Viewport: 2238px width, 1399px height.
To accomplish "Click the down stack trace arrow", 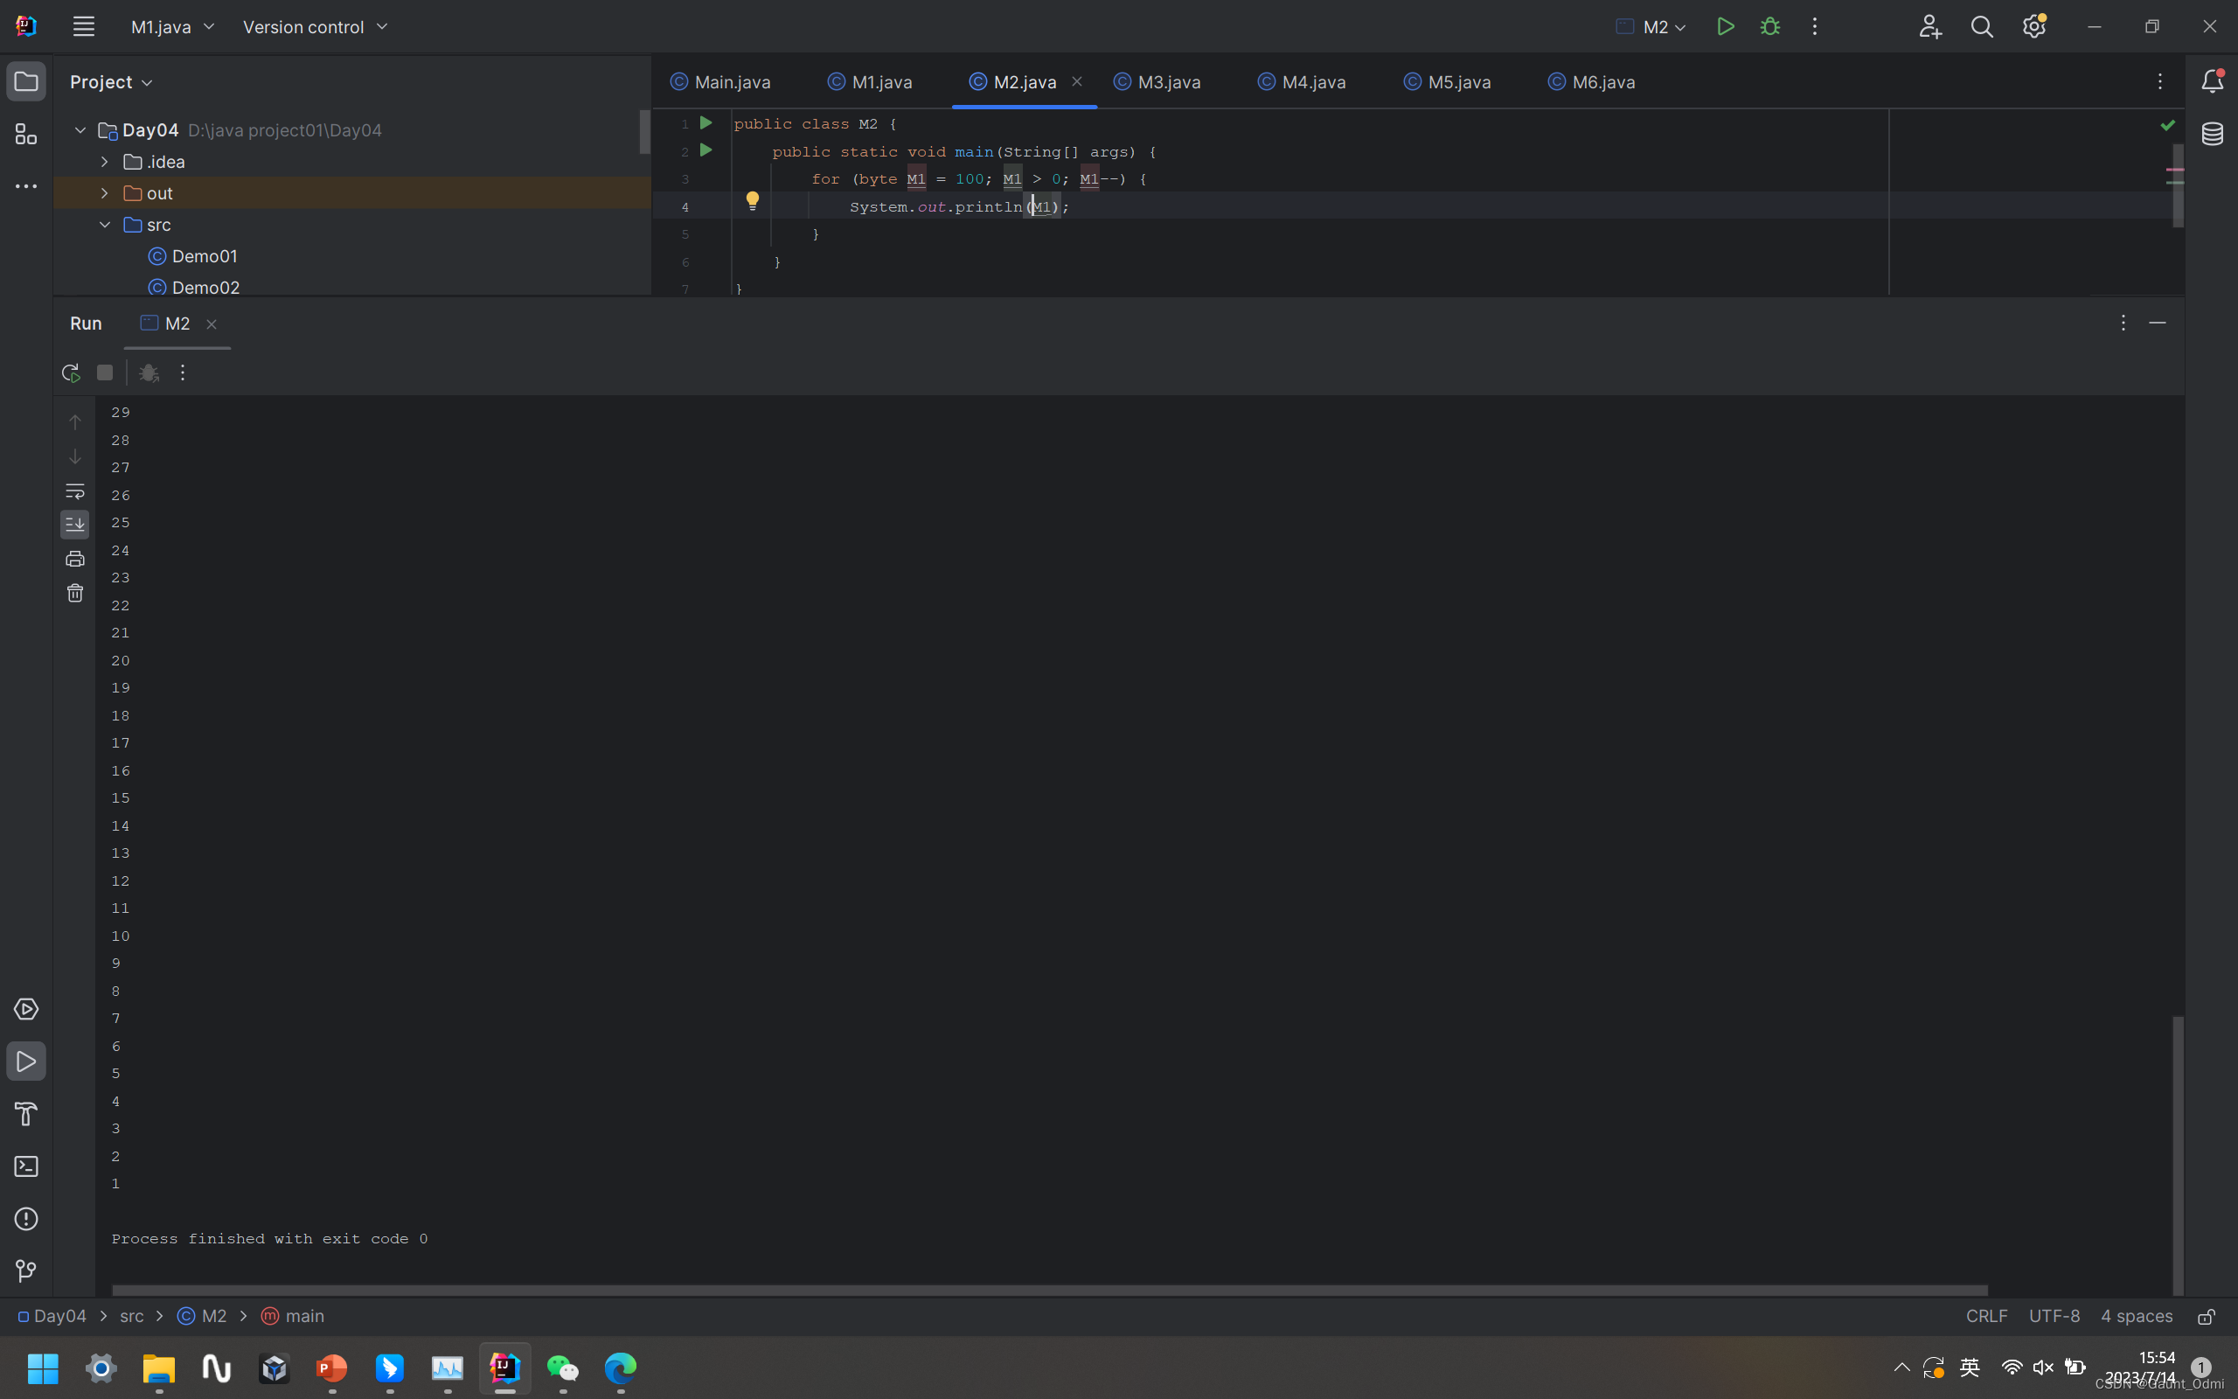I will (x=75, y=457).
